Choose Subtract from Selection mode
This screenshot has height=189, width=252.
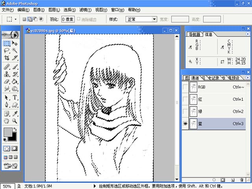pos(35,19)
